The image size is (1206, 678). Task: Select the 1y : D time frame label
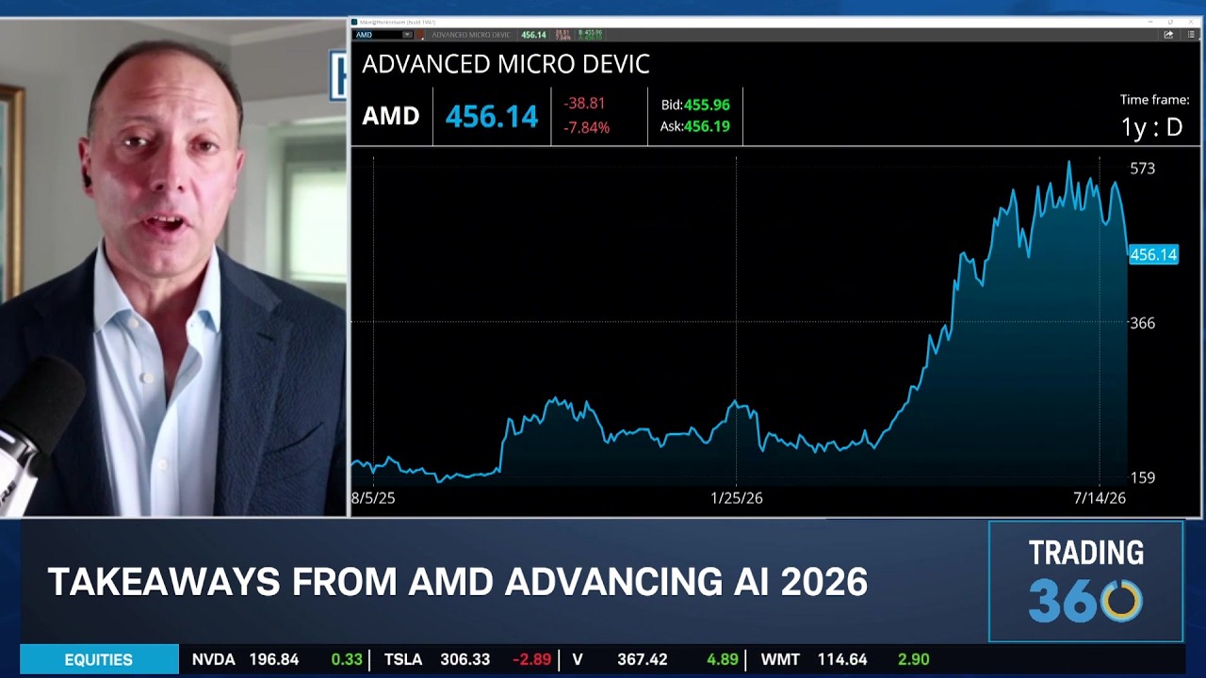coord(1151,127)
